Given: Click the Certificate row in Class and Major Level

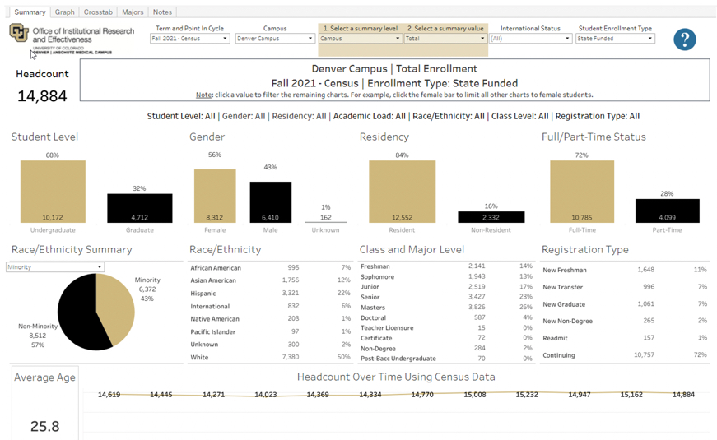Looking at the screenshot, I should point(446,338).
